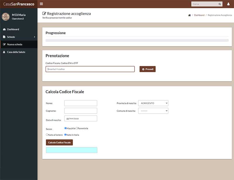Image resolution: width=234 pixels, height=180 pixels.
Task: Focus the Cerca search field
Action: coord(204,4)
